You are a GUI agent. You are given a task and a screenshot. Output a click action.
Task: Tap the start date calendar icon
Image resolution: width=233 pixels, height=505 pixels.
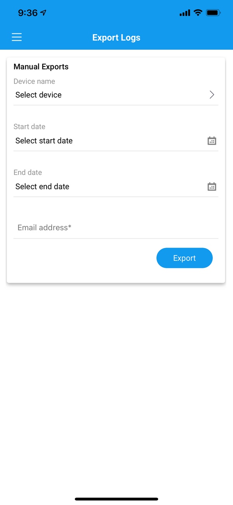[x=212, y=141]
